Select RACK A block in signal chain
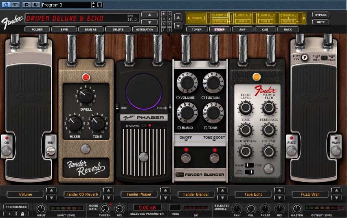 pos(288,15)
